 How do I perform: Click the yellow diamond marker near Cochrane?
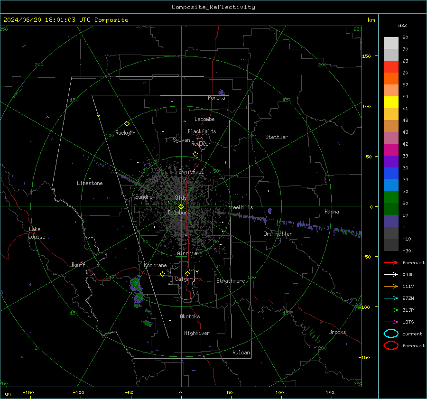[162, 274]
